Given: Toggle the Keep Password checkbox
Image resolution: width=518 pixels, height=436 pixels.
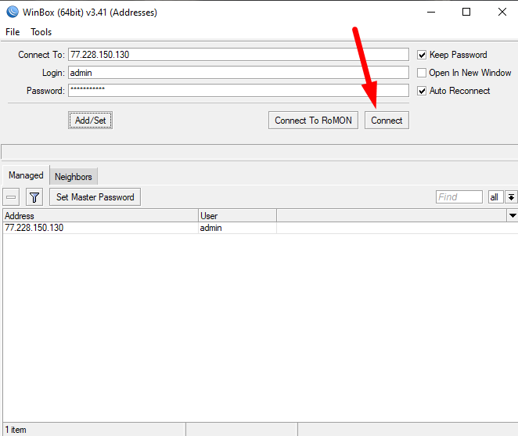Looking at the screenshot, I should click(x=422, y=55).
